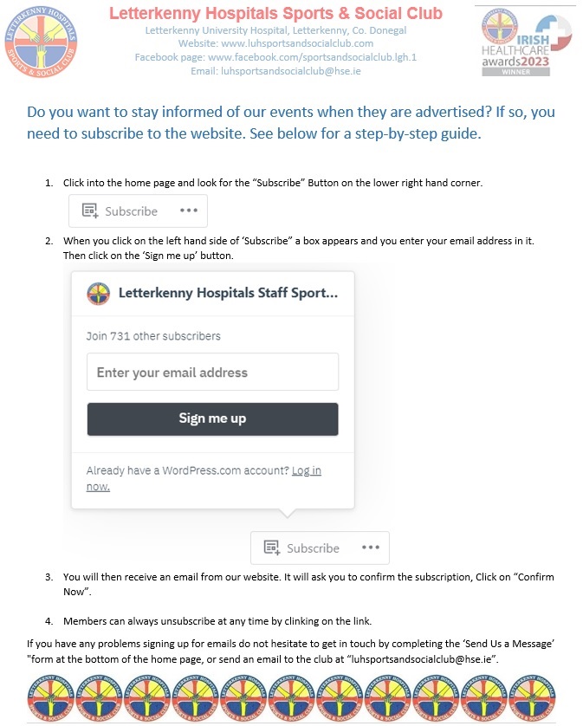Click the luhsportsandsocialclub@hse.ie email in the header
The height and width of the screenshot is (726, 583).
click(301, 71)
